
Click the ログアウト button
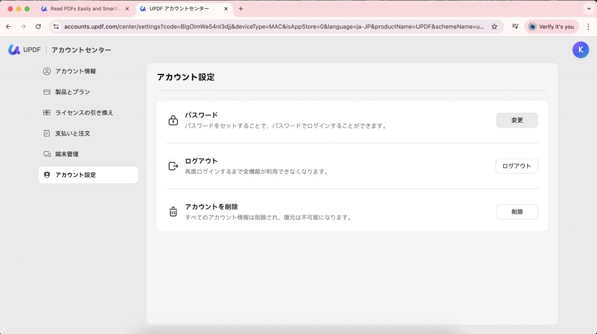(x=517, y=166)
